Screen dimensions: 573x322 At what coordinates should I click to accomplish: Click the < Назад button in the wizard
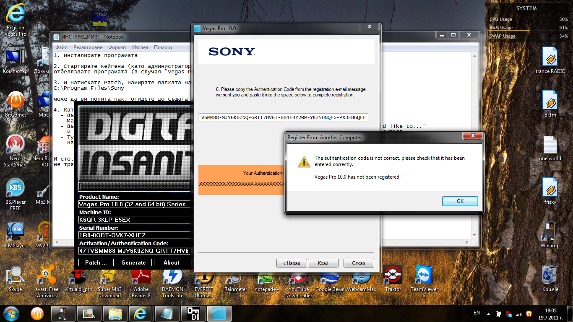(292, 263)
